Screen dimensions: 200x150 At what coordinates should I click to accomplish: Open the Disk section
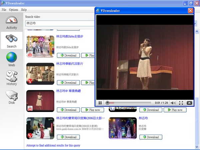coord(12,97)
